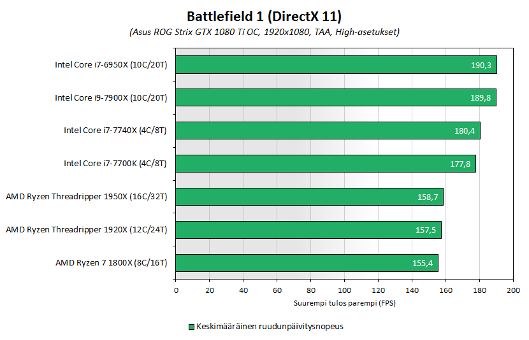Click the 40 tick label on the axis
The image size is (529, 340).
[x=243, y=290]
